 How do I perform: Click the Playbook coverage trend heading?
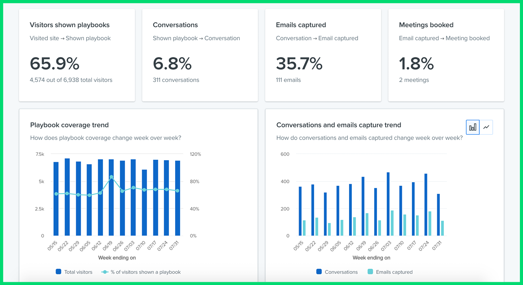pos(70,125)
